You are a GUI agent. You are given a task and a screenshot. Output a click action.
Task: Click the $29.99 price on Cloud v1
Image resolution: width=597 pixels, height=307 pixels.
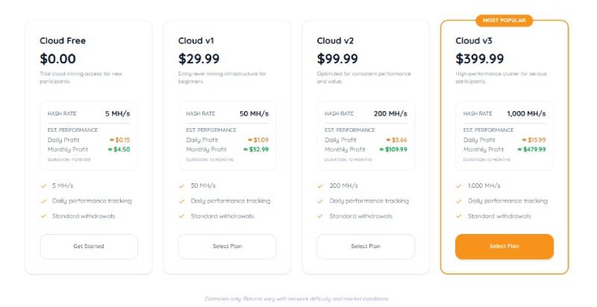click(199, 59)
